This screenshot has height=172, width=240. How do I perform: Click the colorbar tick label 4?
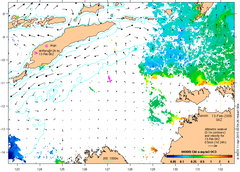(229, 162)
